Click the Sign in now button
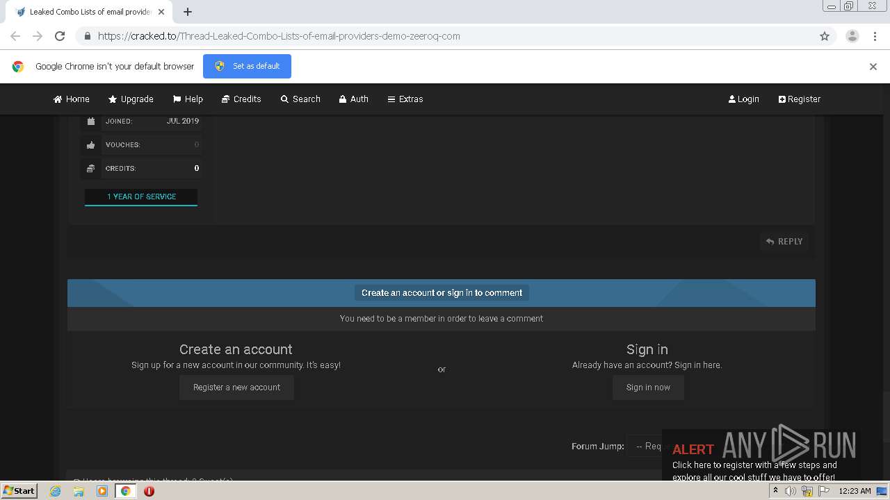The image size is (890, 500). tap(648, 387)
